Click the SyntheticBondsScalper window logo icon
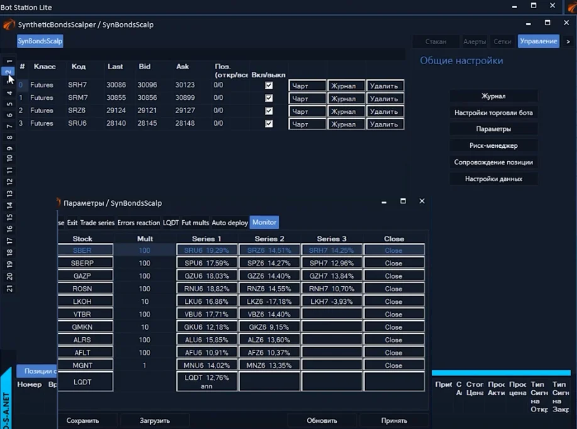577x429 pixels. (8, 25)
